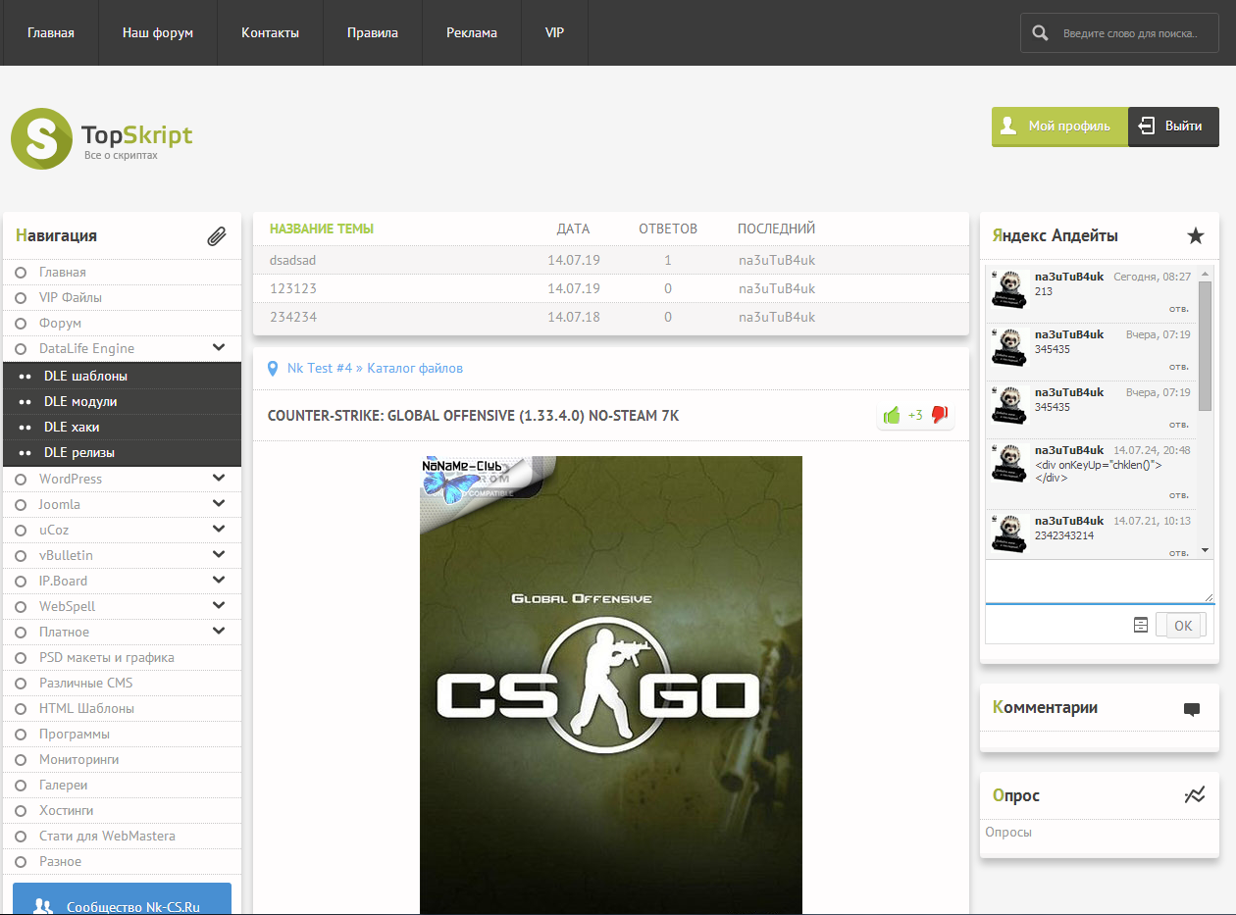Open HTML Шаблоны in sidebar

coord(86,708)
